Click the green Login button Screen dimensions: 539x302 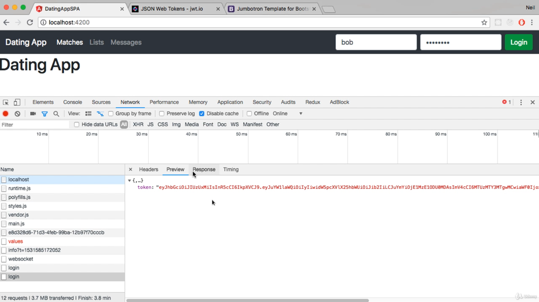click(519, 42)
